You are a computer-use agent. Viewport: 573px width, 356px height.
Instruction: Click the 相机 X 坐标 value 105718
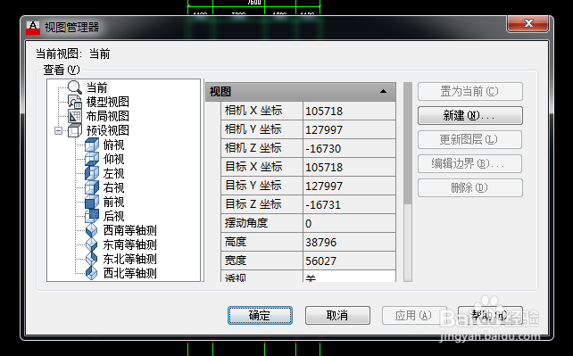[349, 111]
